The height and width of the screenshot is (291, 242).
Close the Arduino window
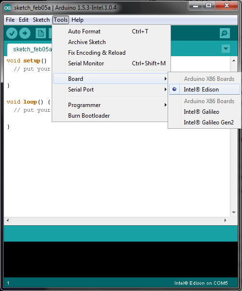tap(227, 5)
